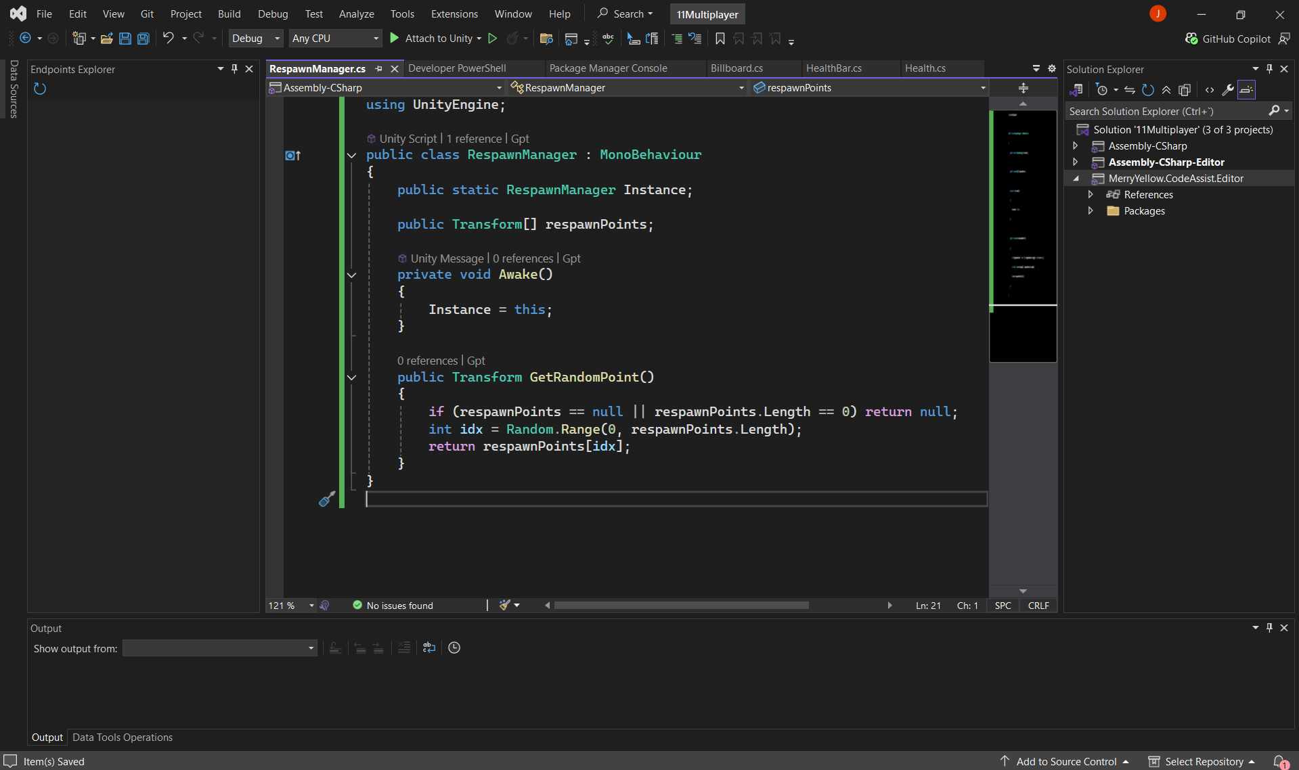Viewport: 1299px width, 770px height.
Task: Expand the Assembly-CSharp project node
Action: click(x=1076, y=146)
